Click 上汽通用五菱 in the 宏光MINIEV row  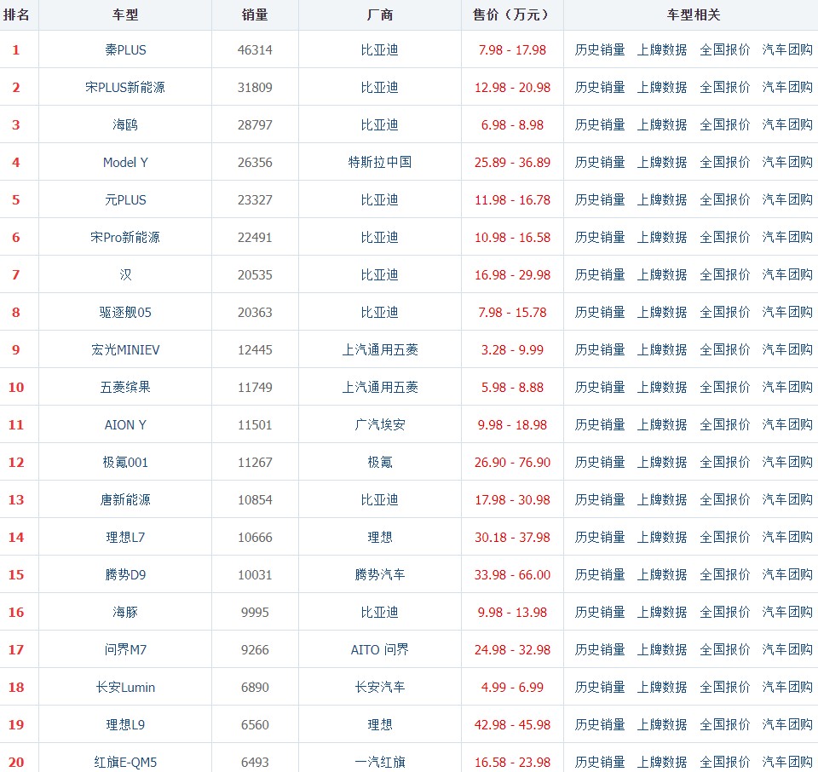pos(380,350)
